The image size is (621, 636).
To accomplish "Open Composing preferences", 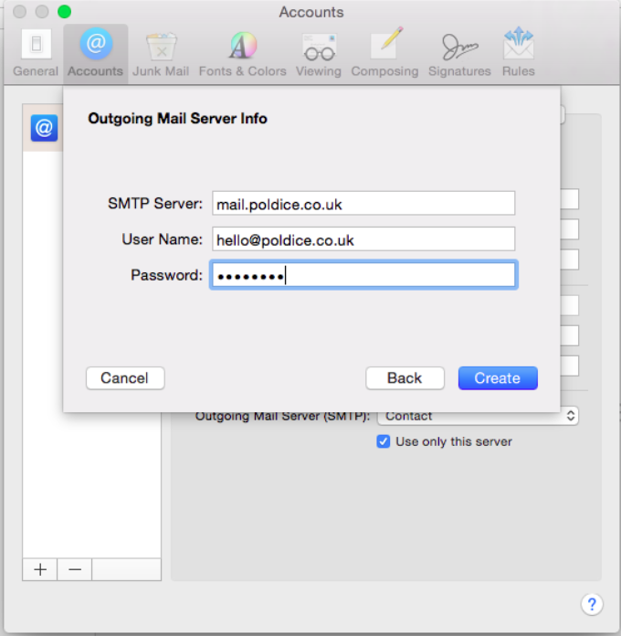I will (384, 52).
